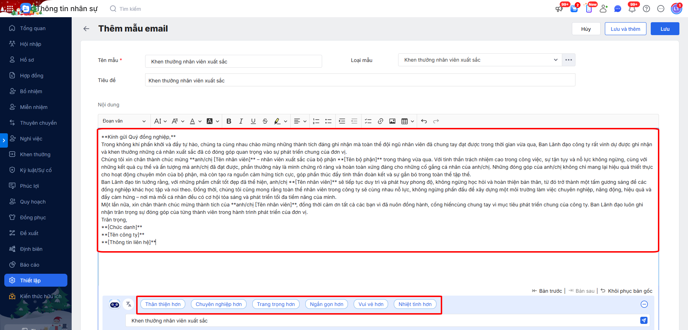The image size is (688, 330).
Task: Expand the collapsed sidebar arrow tab
Action: point(4,140)
